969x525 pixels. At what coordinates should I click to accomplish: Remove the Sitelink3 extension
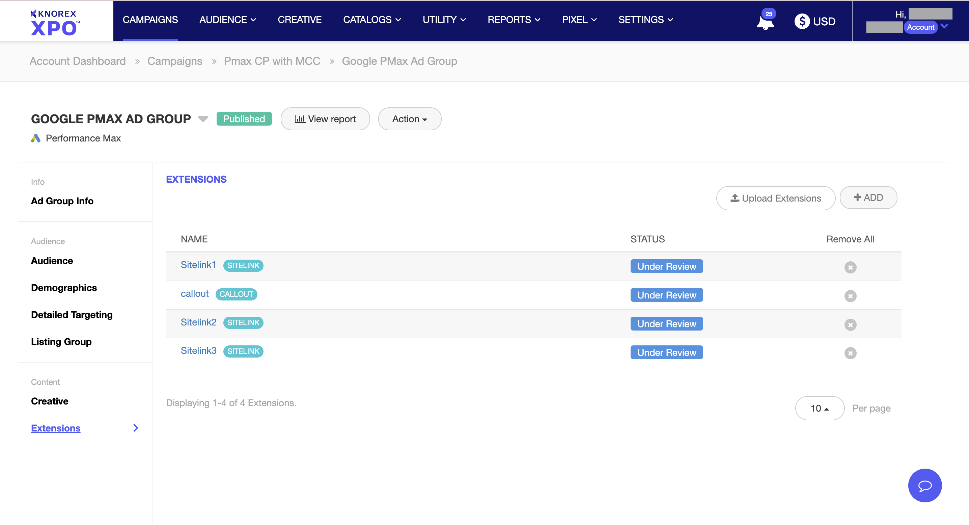[850, 353]
